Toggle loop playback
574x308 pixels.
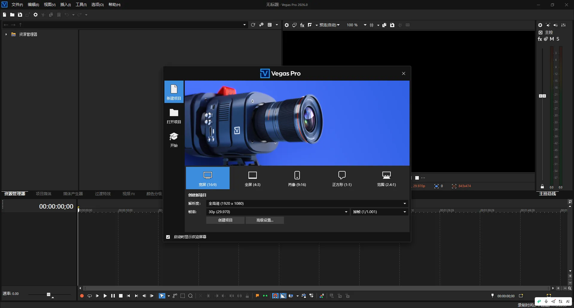click(x=89, y=296)
